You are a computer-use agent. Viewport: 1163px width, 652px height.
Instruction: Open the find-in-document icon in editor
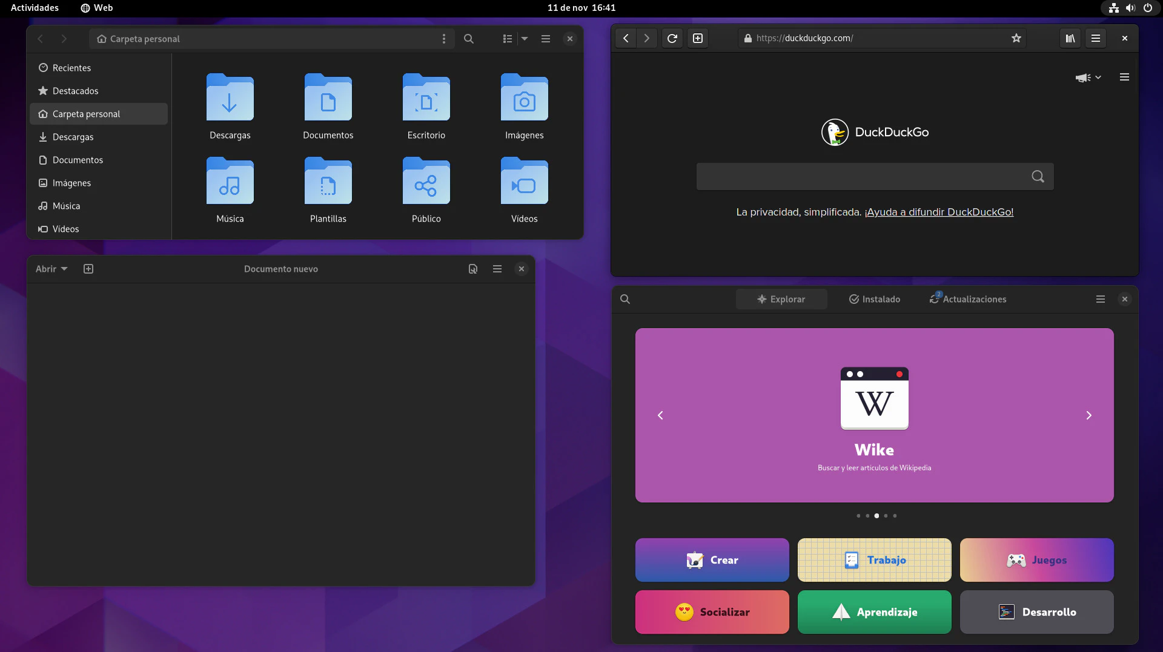[x=473, y=269]
